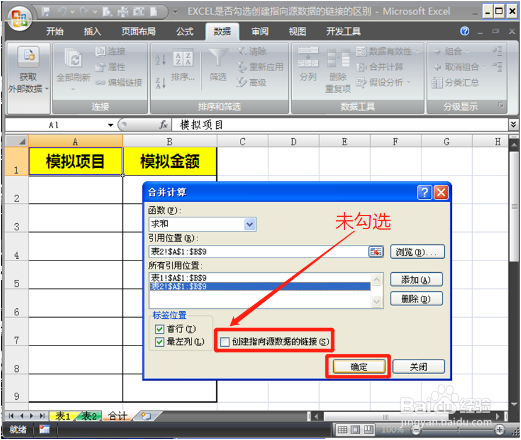Check 创建指向源数据的链接 option
The height and width of the screenshot is (440, 521).
tap(225, 342)
